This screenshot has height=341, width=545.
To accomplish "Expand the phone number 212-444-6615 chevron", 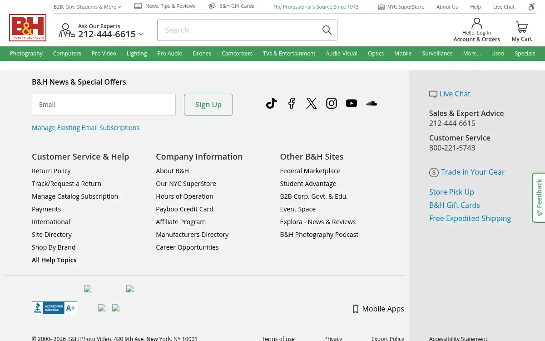I will (x=141, y=34).
